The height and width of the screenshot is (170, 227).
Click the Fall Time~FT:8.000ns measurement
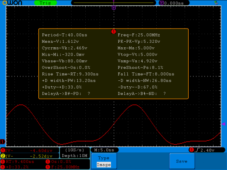click(146, 74)
